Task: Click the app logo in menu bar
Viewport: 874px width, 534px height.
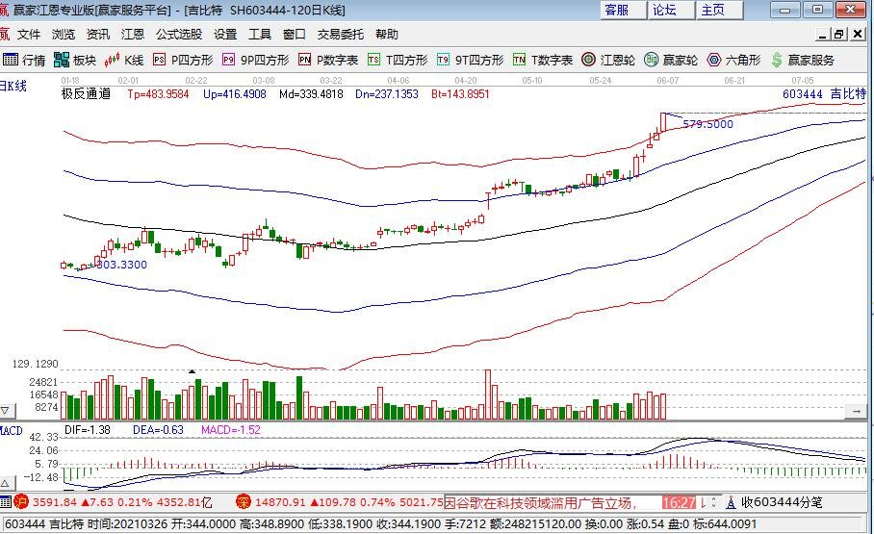Action: coord(5,34)
